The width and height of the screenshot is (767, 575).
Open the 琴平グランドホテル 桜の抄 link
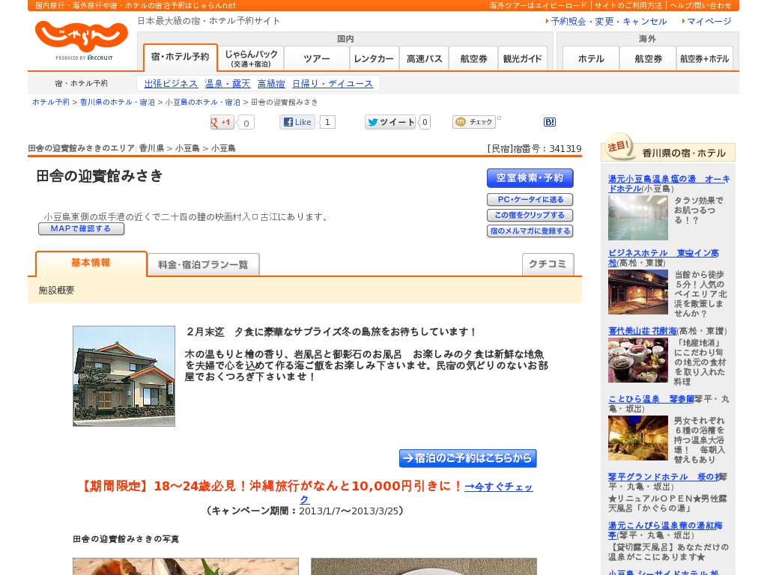(x=664, y=477)
